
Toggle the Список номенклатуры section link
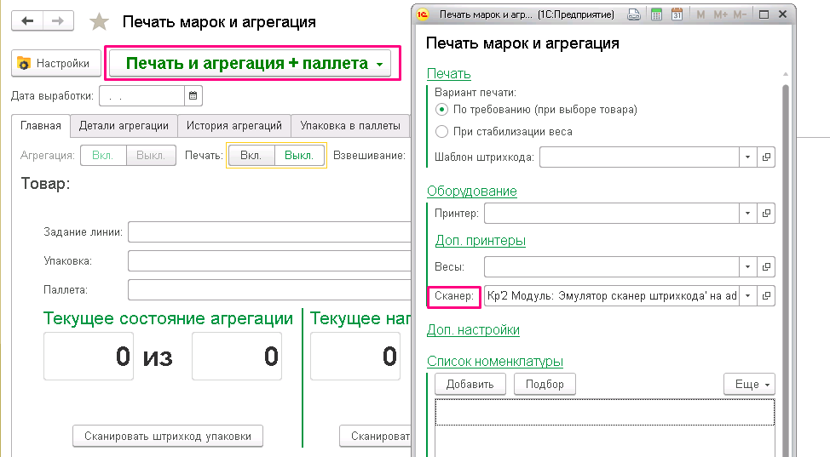click(495, 362)
